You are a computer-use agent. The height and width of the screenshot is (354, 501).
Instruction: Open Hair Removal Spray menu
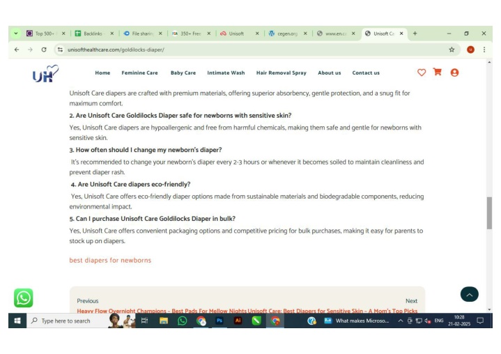pyautogui.click(x=282, y=73)
